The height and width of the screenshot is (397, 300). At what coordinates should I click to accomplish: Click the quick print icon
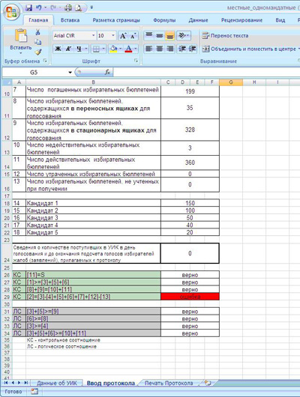68,7
